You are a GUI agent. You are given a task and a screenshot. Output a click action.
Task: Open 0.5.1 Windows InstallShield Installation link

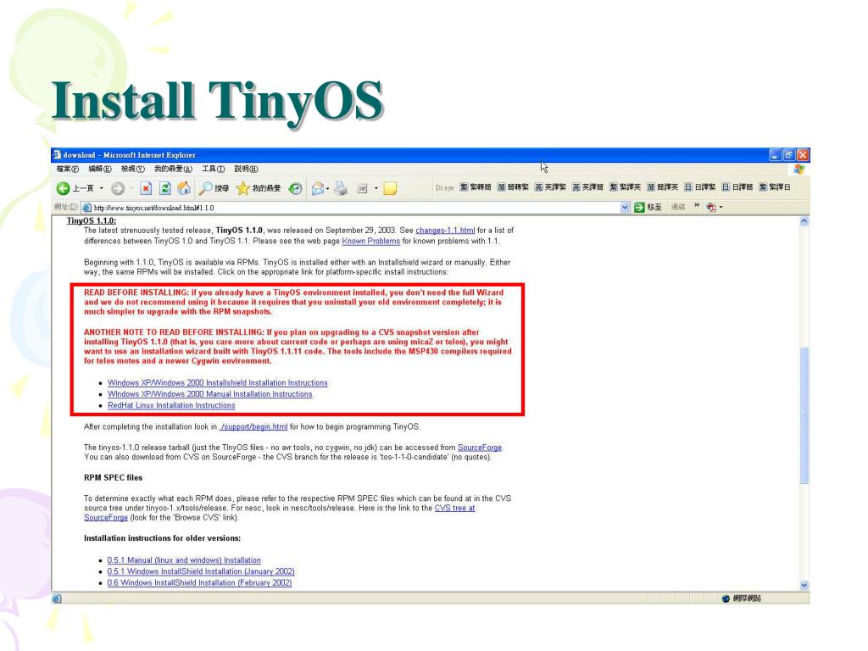click(200, 571)
